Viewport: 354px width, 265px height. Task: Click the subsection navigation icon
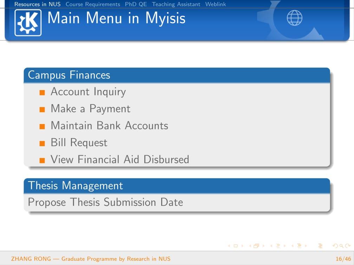[278, 246]
